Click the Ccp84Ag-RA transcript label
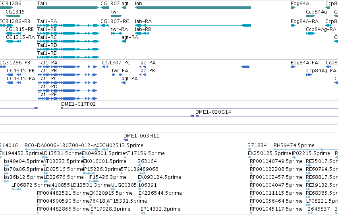Screen dimensions: 338x215 tap(321, 29)
